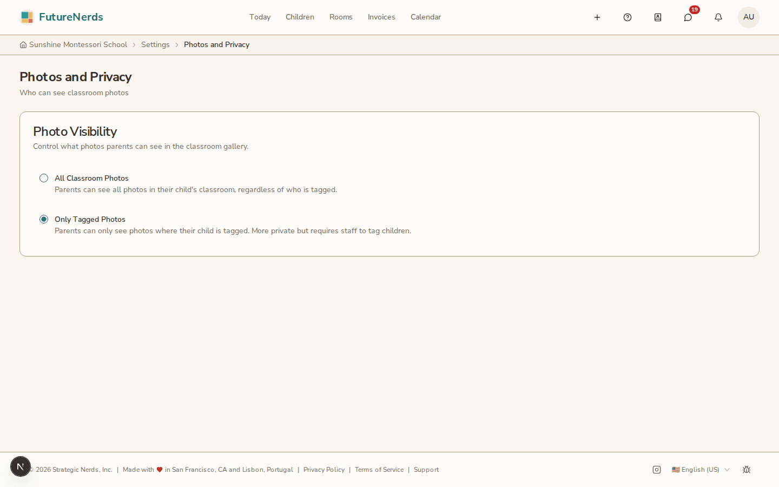
Task: Open the AU user avatar menu
Action: click(x=749, y=17)
